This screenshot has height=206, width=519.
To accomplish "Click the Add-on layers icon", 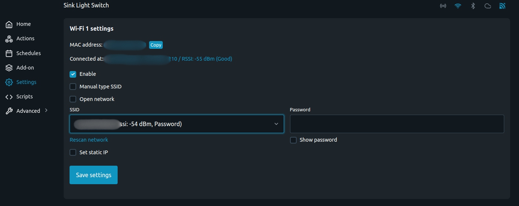I will tap(9, 68).
